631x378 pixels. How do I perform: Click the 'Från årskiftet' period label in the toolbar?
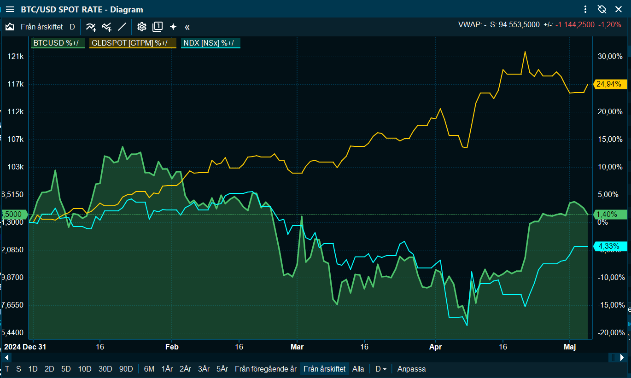point(41,27)
